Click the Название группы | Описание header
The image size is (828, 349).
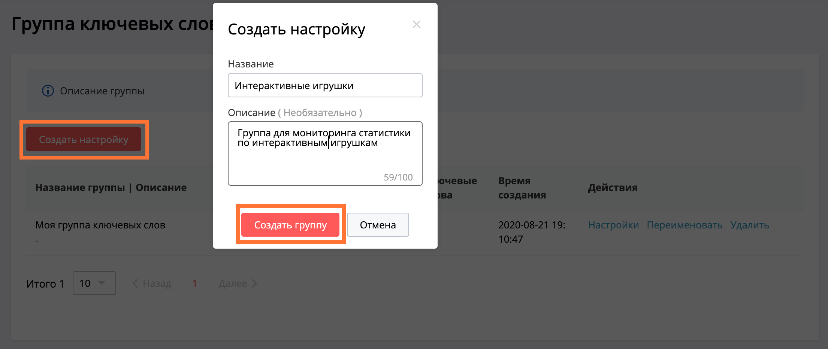[111, 188]
